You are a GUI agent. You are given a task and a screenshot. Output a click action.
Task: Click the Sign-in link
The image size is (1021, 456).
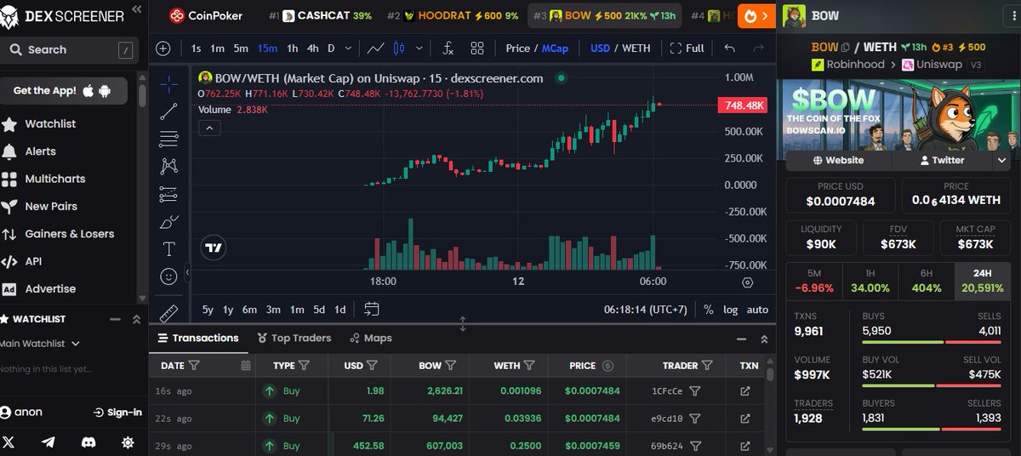pyautogui.click(x=117, y=412)
